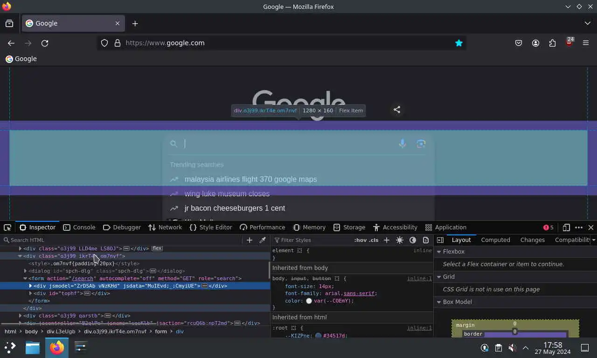
Task: Close the DevTools panel
Action: pos(591,227)
